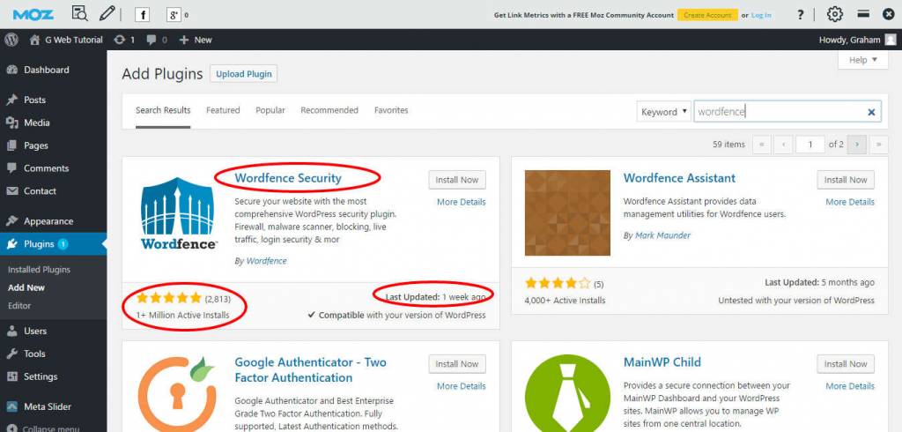Open comments bubble in admin bar
Screen dimensions: 902x432
[157, 40]
